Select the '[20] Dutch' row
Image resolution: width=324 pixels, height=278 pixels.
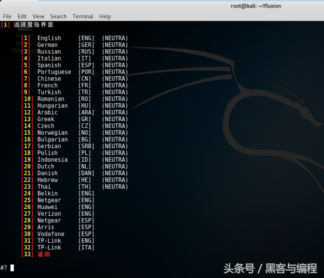(75, 167)
